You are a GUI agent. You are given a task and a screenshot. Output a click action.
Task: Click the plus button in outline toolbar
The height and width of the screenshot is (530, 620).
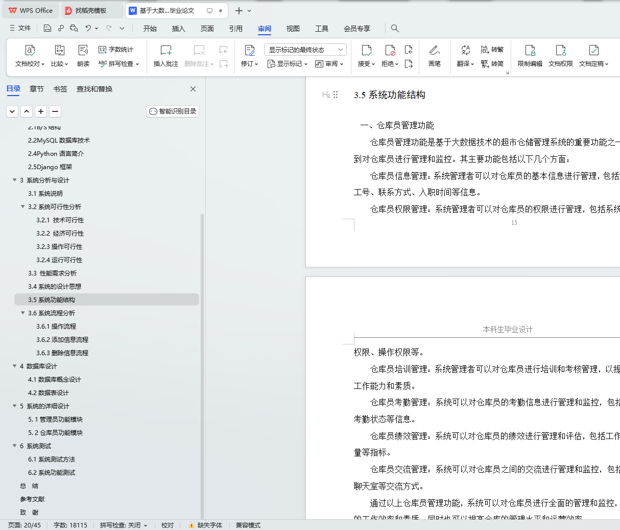coord(41,111)
